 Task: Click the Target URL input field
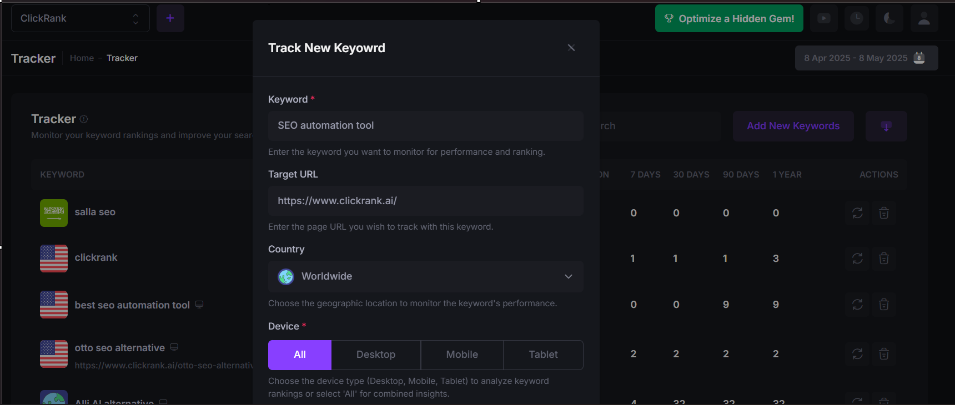click(x=425, y=201)
